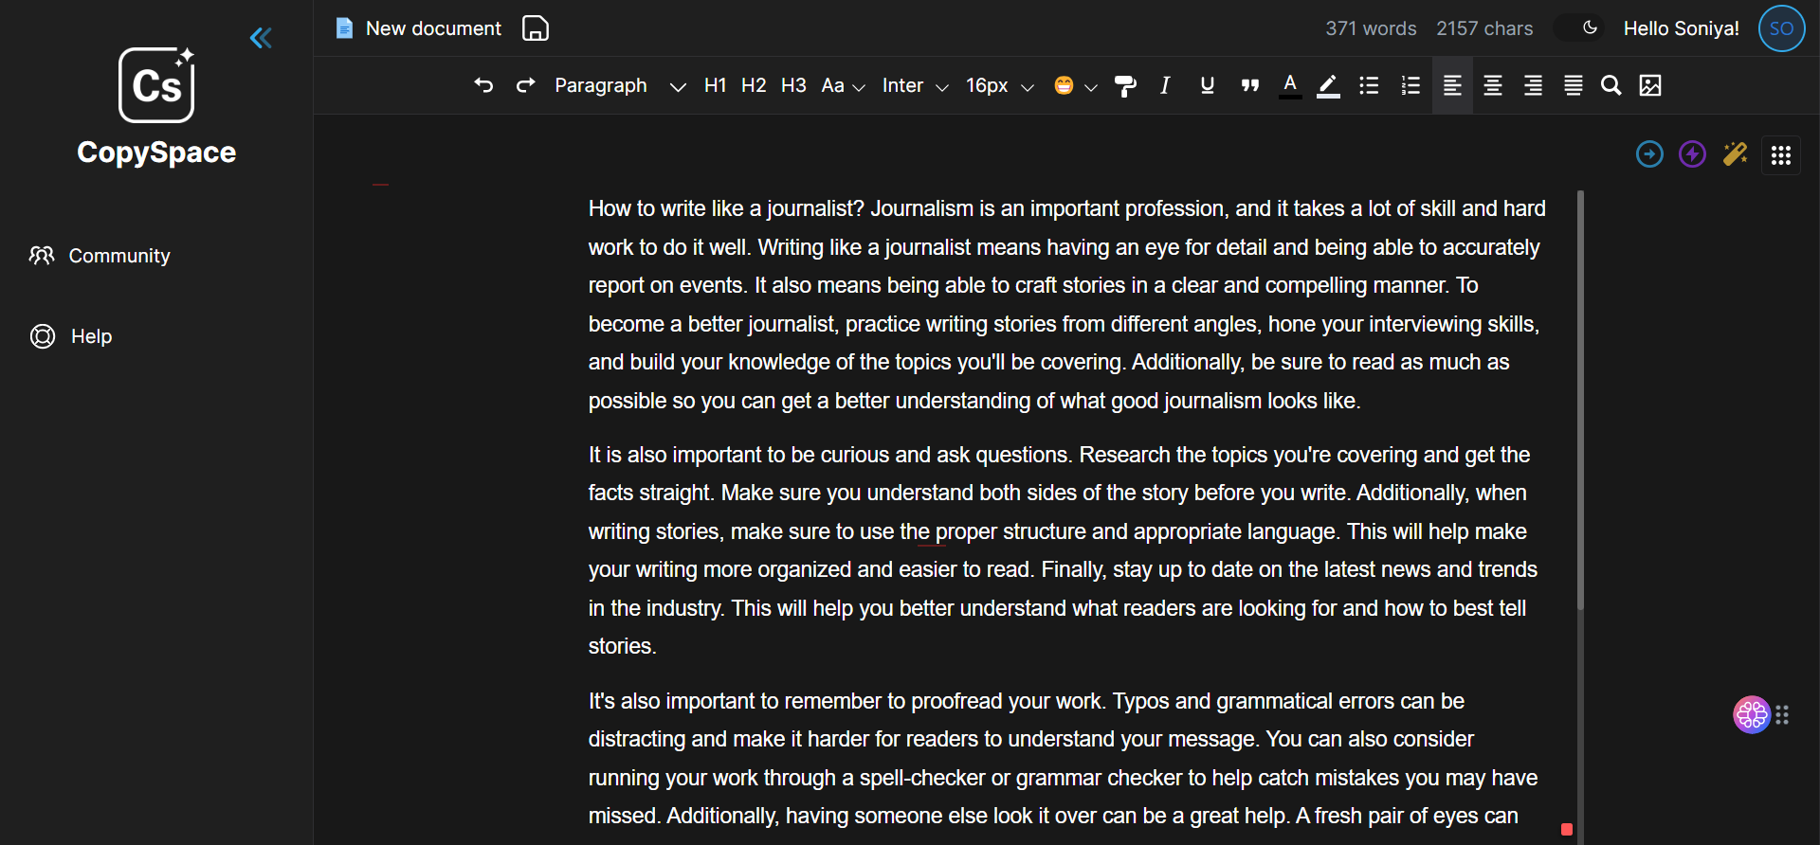Click the Hello Soniya! greeting

pyautogui.click(x=1681, y=28)
